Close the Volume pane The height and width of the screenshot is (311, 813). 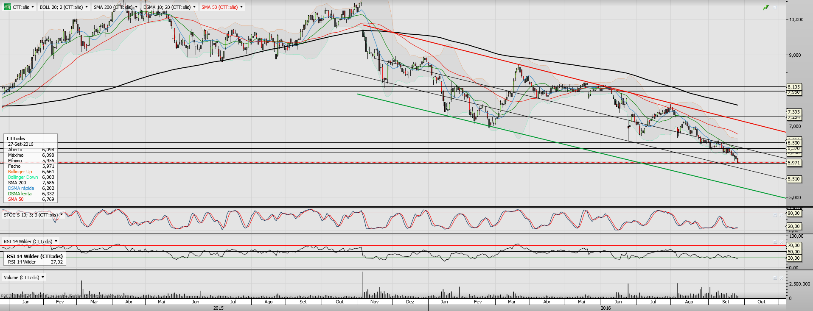click(781, 278)
